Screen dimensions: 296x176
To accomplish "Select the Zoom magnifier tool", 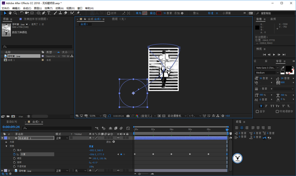I will [15, 13].
